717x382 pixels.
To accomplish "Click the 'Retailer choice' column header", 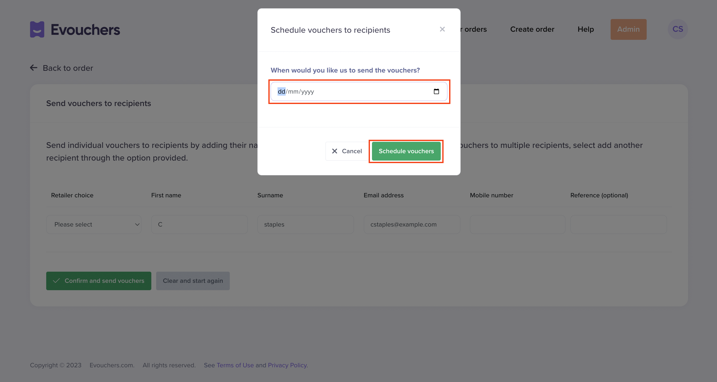I will [x=72, y=195].
